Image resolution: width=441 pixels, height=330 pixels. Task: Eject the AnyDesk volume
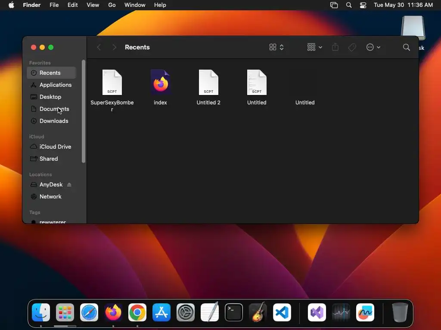coord(69,185)
